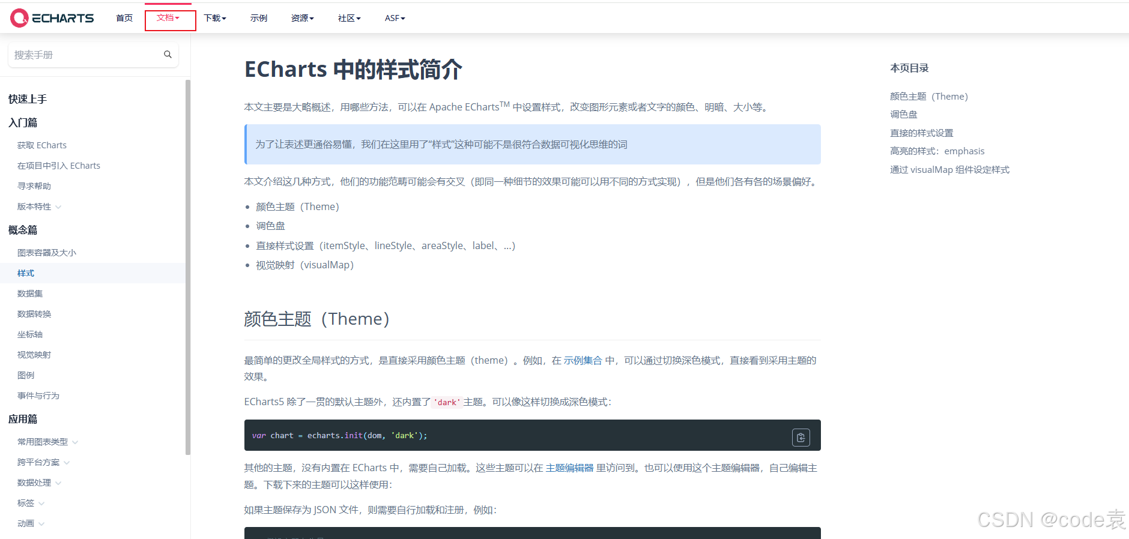Jump to 调色盘 in page contents
Image resolution: width=1129 pixels, height=539 pixels.
pyautogui.click(x=904, y=115)
